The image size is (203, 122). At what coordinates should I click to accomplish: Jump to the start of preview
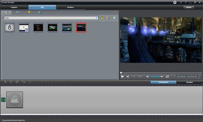click(x=127, y=77)
